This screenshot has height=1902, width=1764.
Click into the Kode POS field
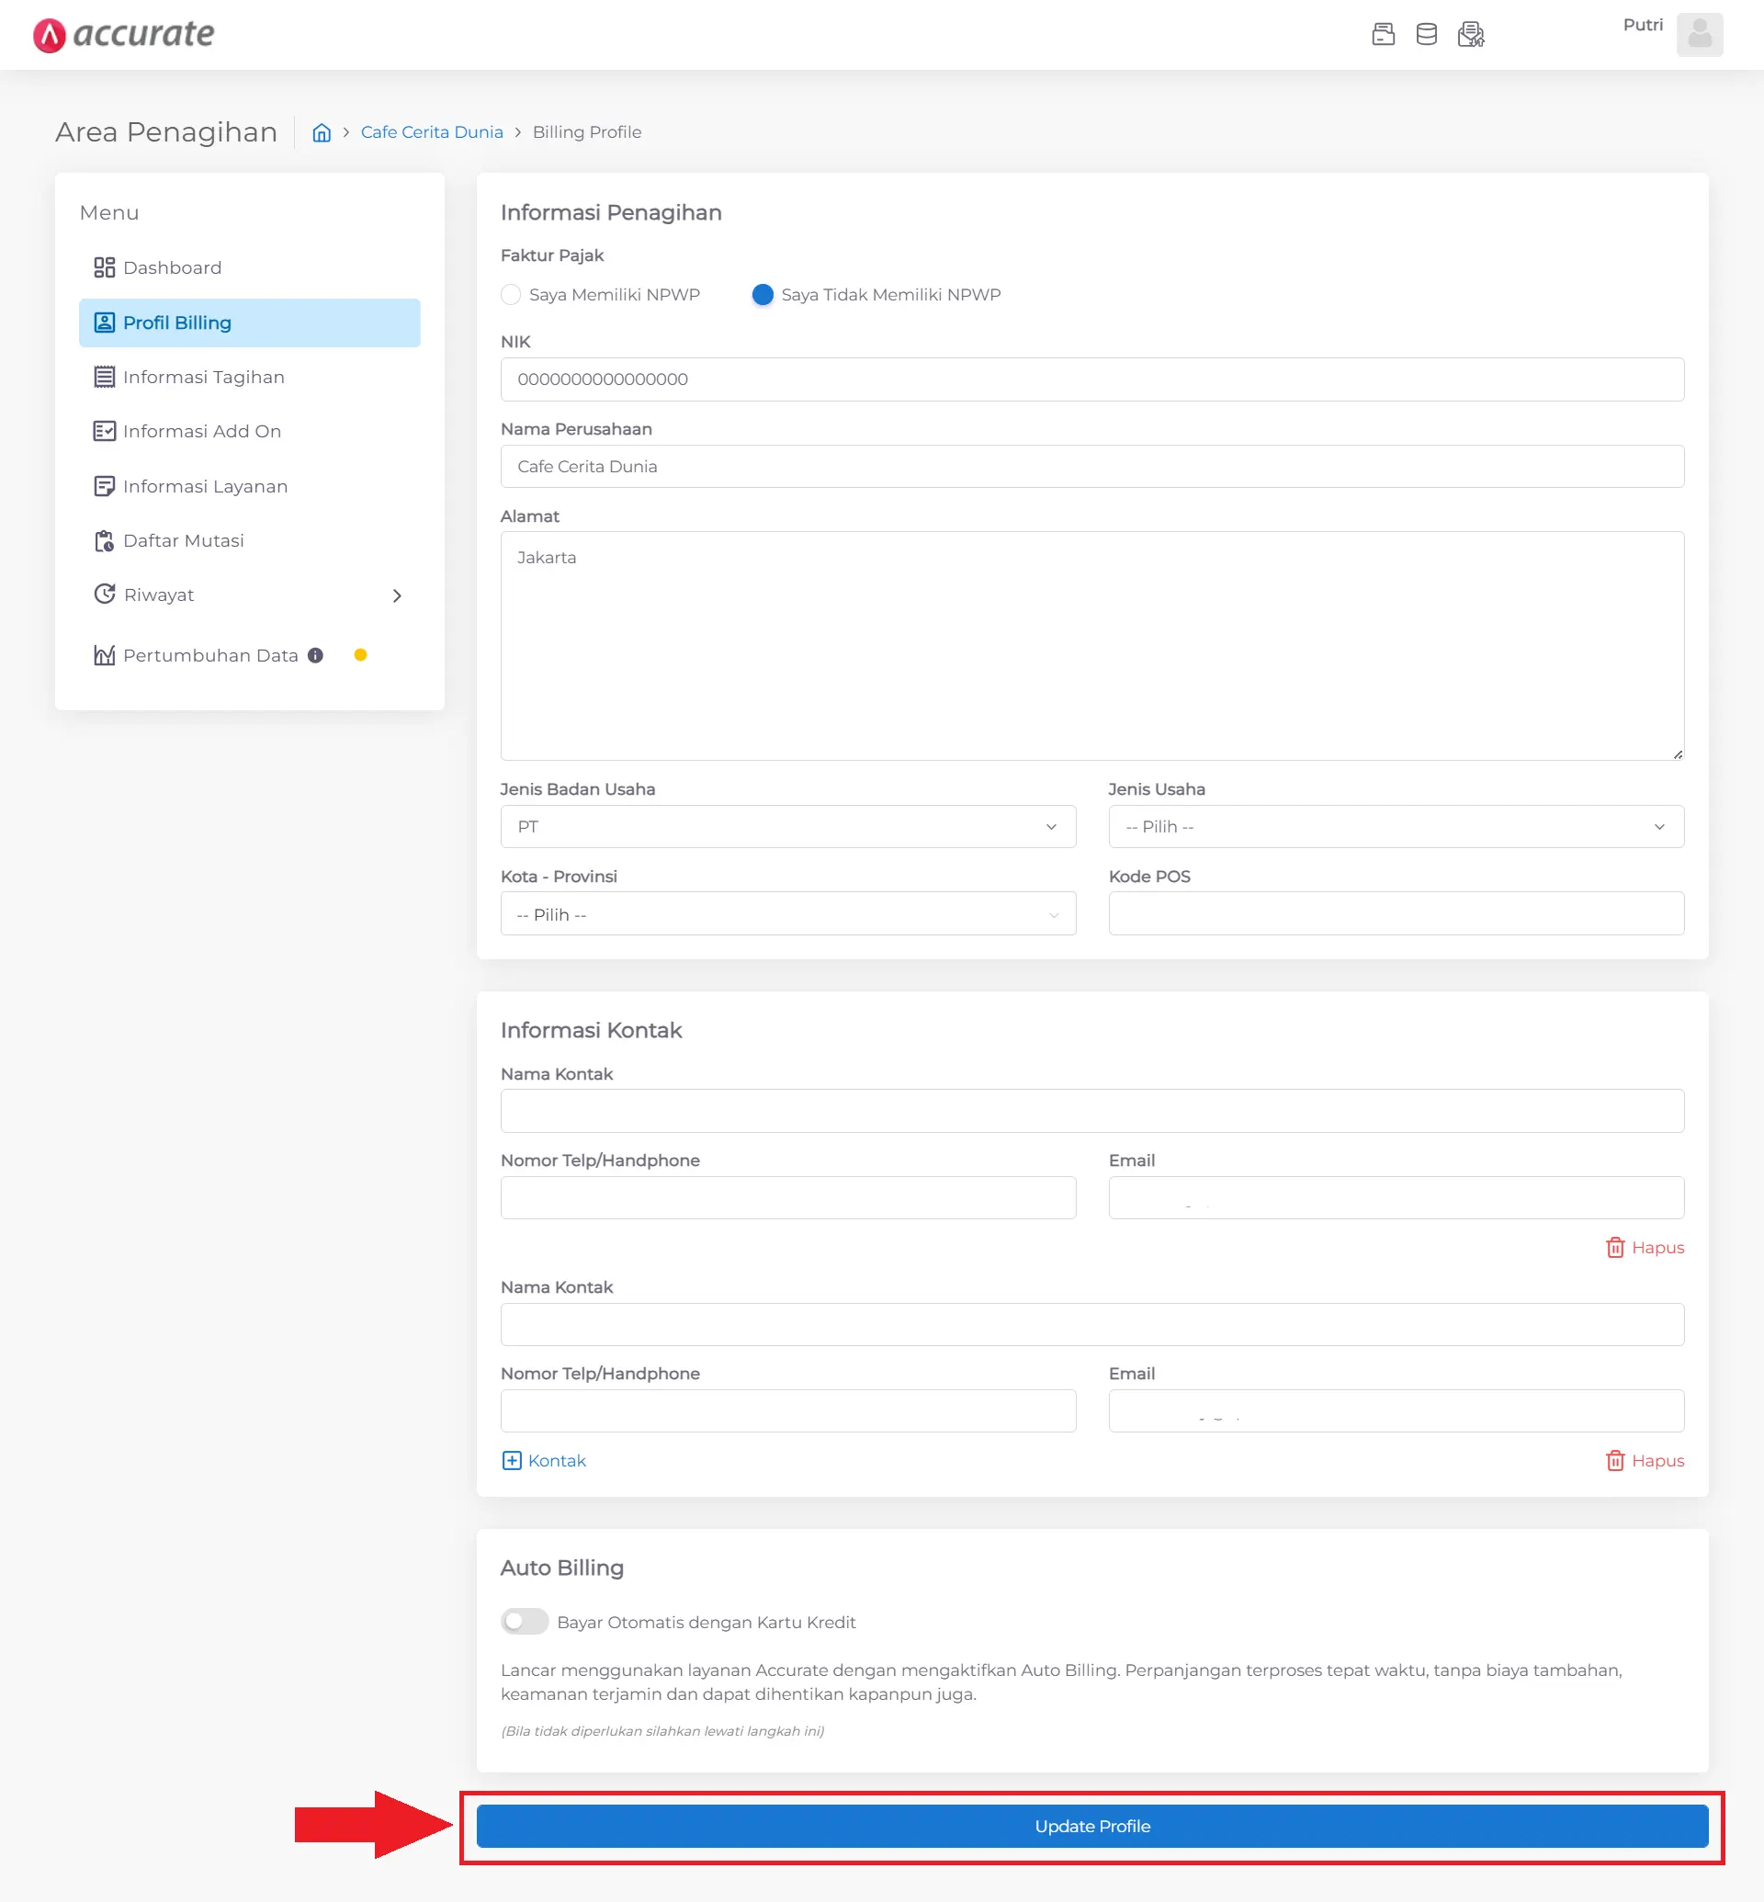click(x=1396, y=913)
